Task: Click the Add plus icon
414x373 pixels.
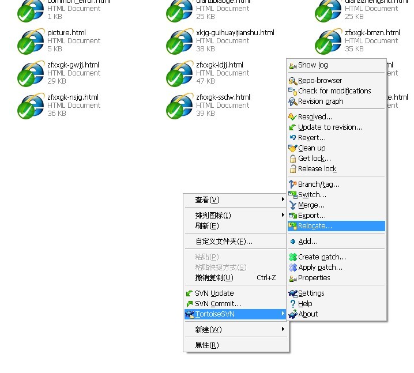Action: [x=293, y=242]
